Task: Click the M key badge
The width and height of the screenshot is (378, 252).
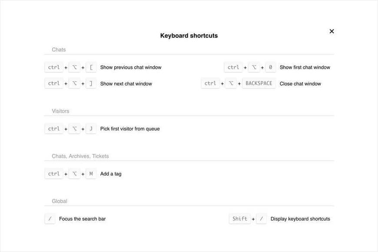Action: (x=91, y=174)
